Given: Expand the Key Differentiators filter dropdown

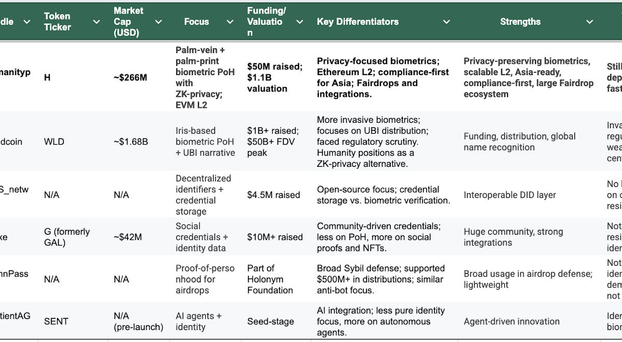Looking at the screenshot, I should [x=447, y=22].
